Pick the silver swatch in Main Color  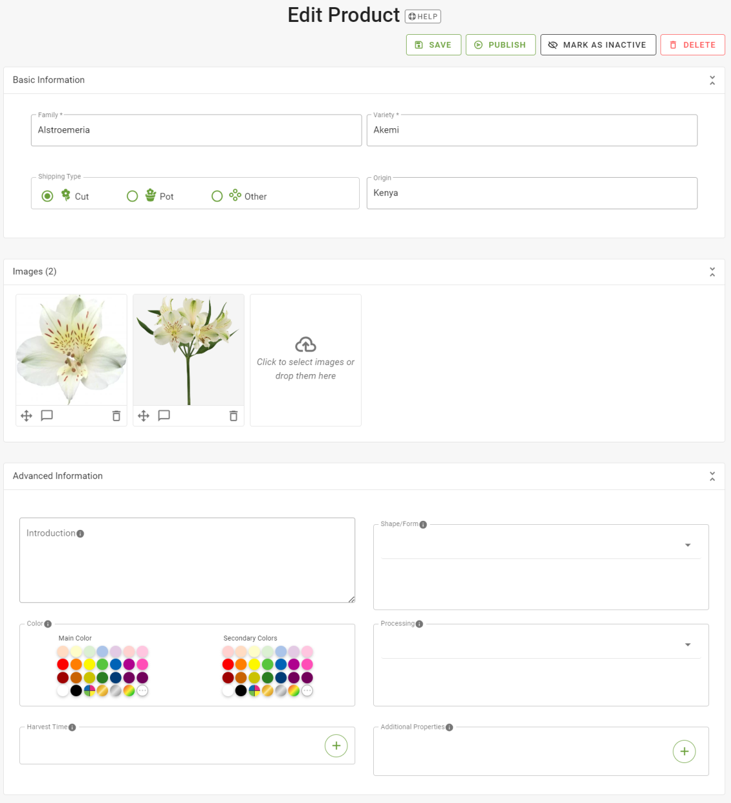(116, 691)
